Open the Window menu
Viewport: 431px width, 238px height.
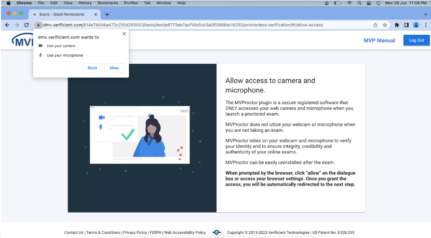pyautogui.click(x=164, y=3)
